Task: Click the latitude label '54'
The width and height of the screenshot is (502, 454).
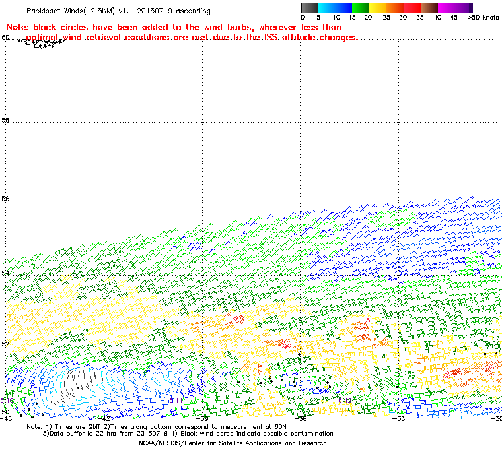Action: pos(5,273)
